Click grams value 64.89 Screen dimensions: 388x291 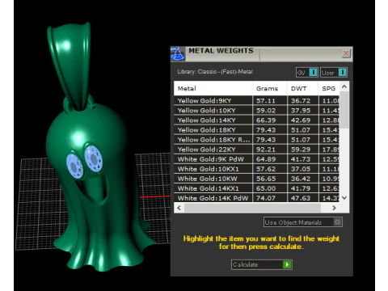pyautogui.click(x=266, y=159)
